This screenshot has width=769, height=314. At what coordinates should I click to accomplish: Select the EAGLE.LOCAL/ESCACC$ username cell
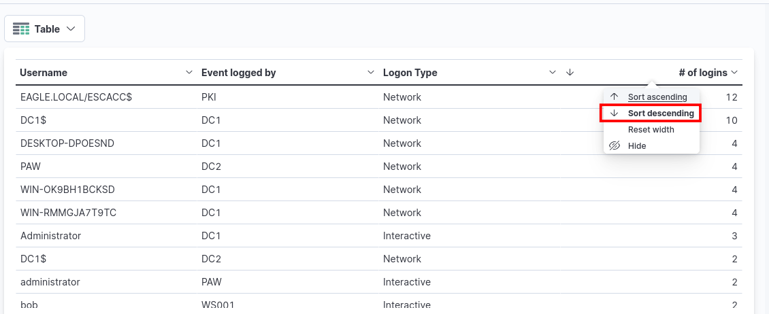[76, 97]
